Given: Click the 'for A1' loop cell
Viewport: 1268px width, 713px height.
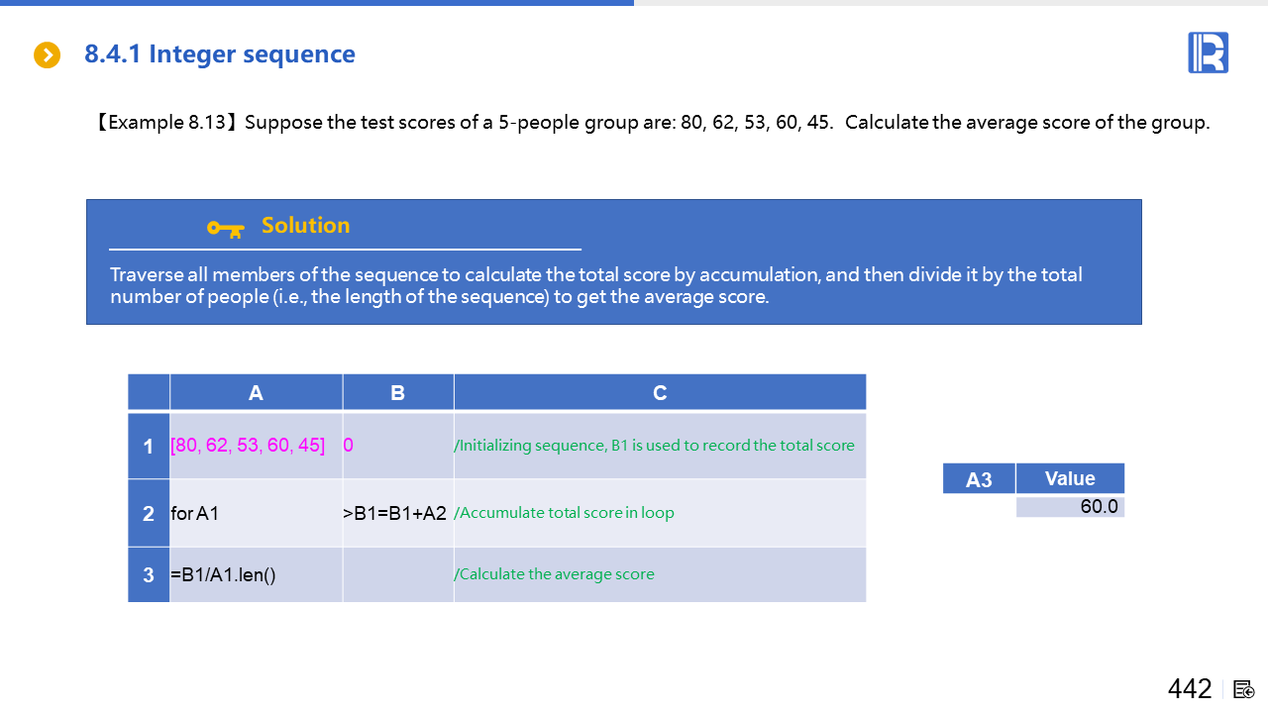Looking at the screenshot, I should coord(195,514).
